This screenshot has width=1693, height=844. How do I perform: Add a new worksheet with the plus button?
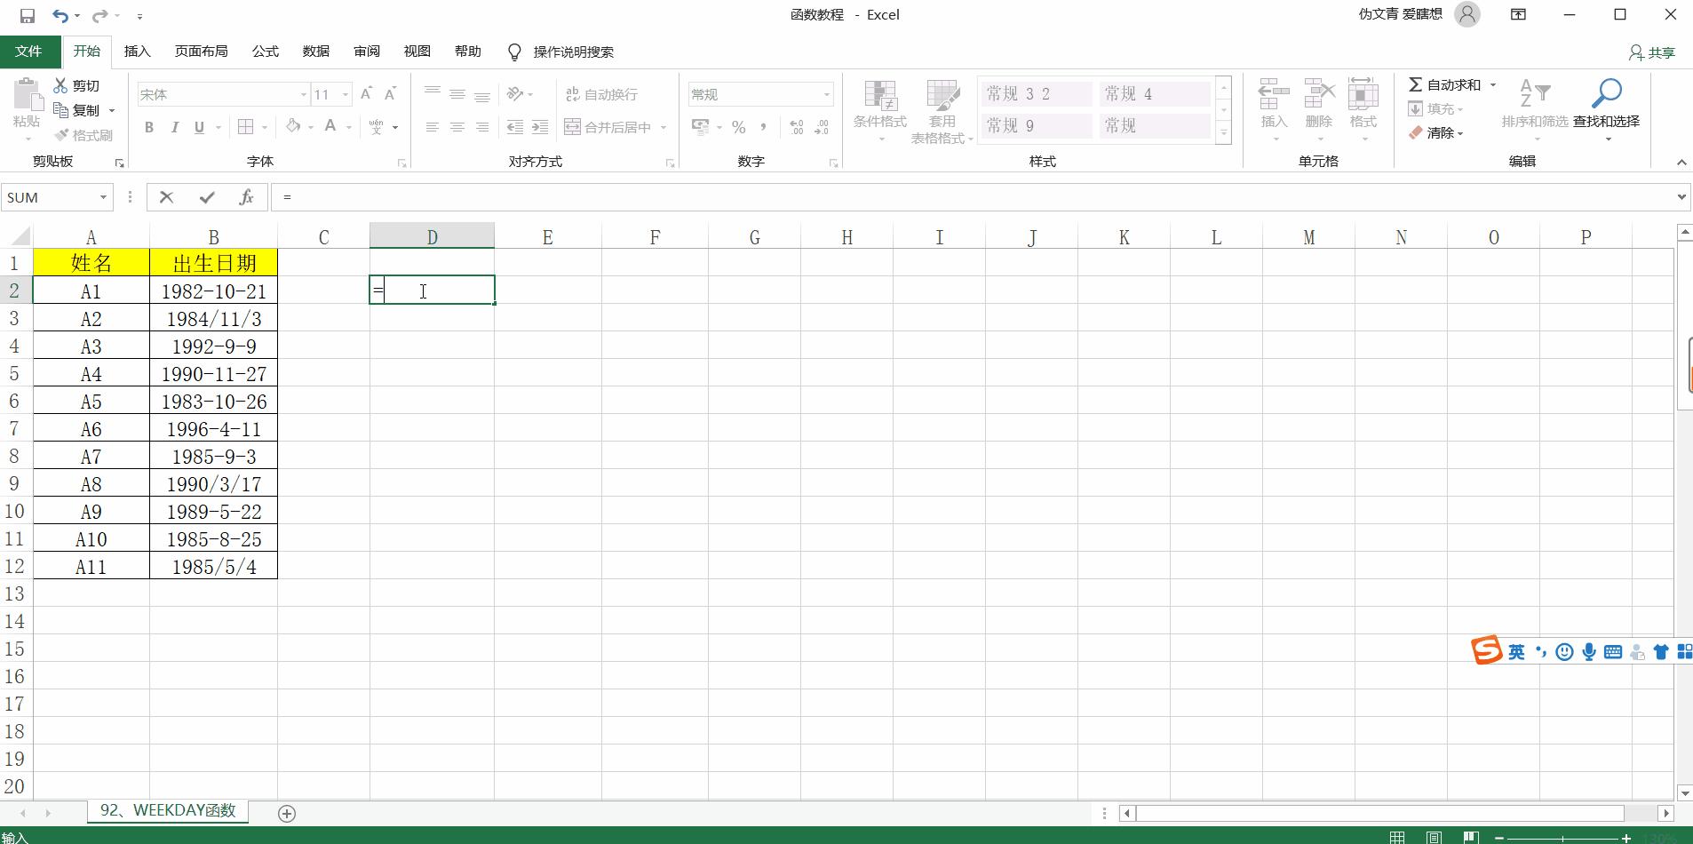pyautogui.click(x=285, y=813)
